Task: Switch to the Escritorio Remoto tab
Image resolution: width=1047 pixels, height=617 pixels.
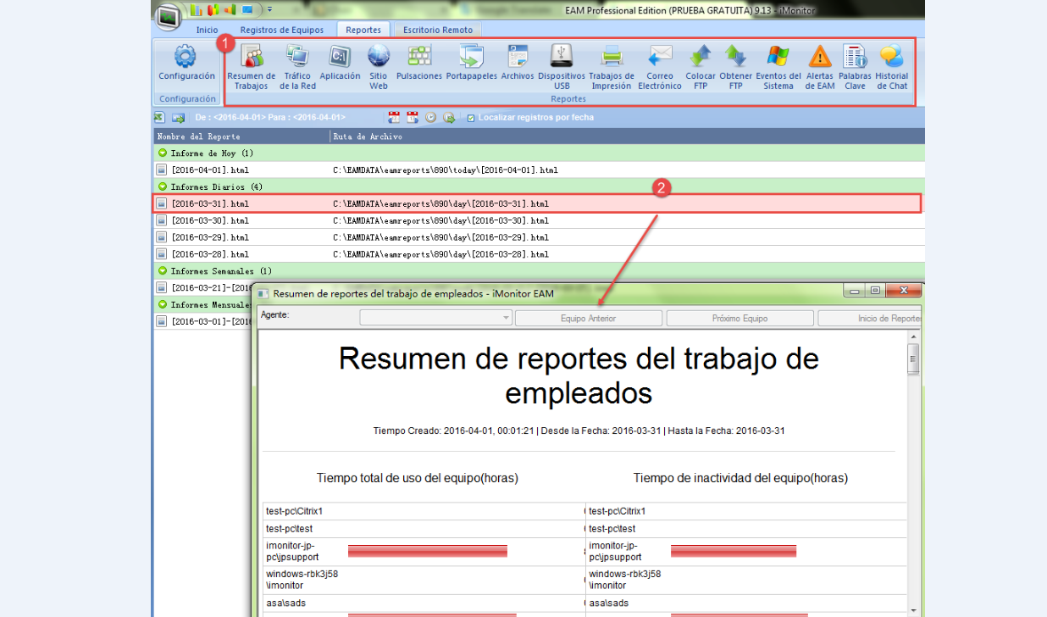Action: pos(437,30)
